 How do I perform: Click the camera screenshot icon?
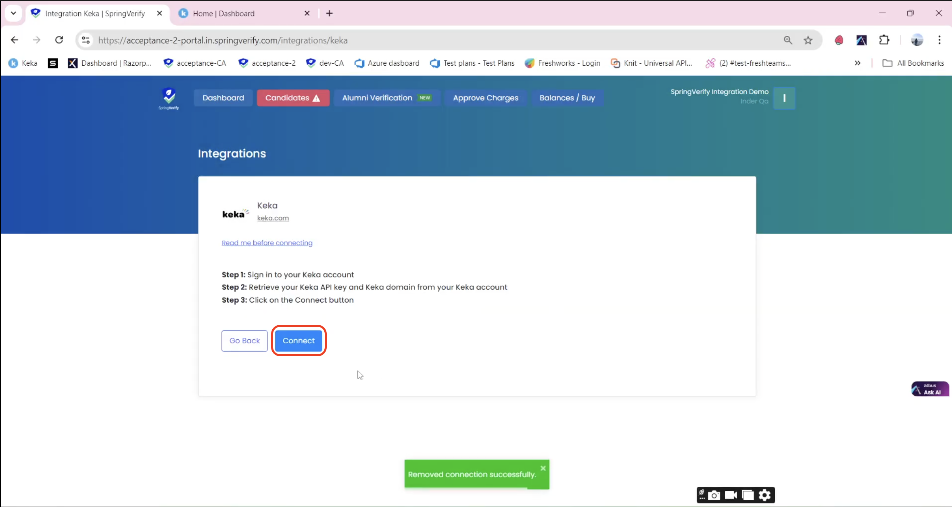(714, 495)
